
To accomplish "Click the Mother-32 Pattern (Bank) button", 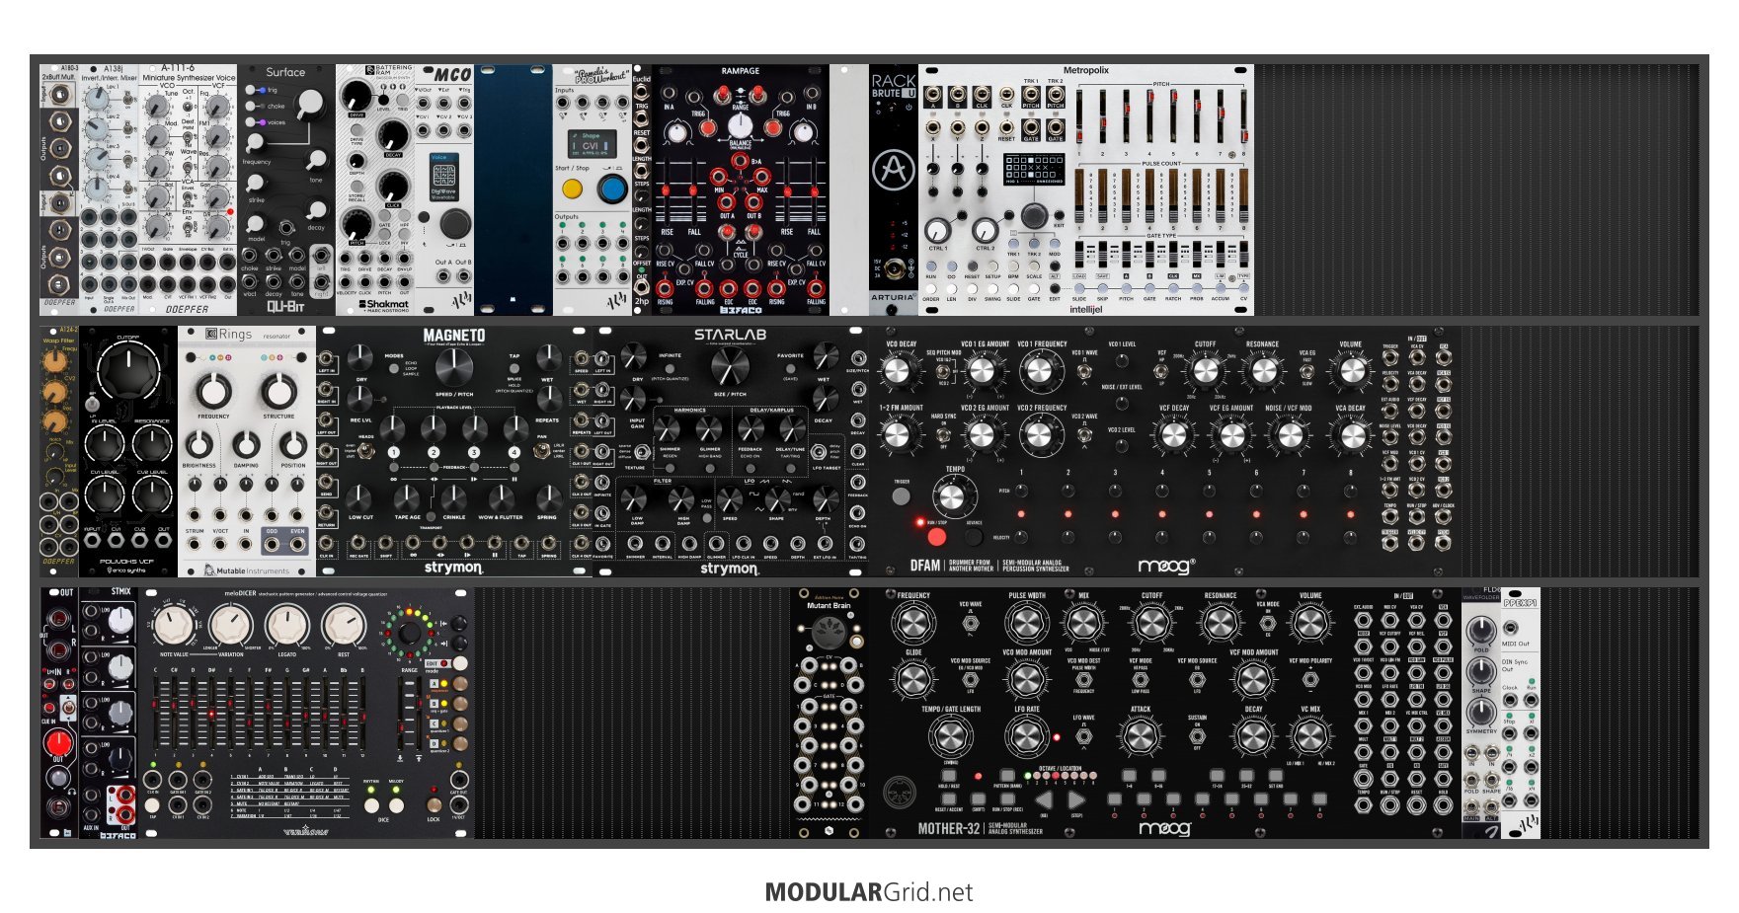I will [1007, 776].
